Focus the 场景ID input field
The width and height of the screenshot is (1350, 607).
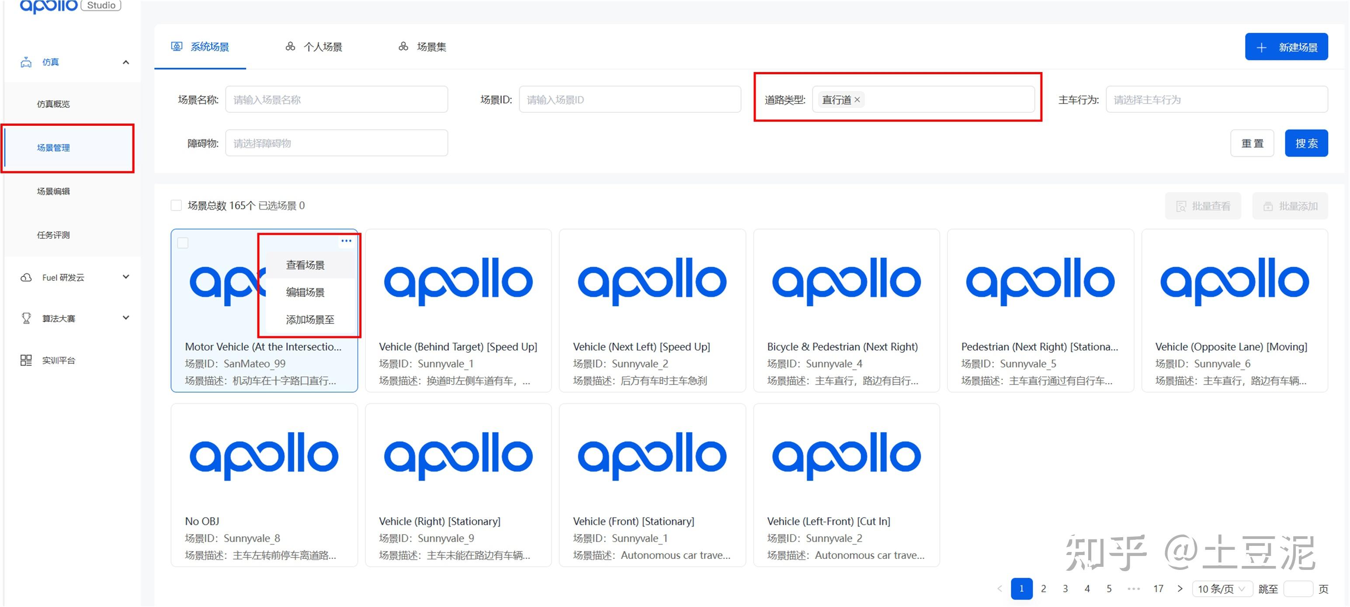(630, 100)
